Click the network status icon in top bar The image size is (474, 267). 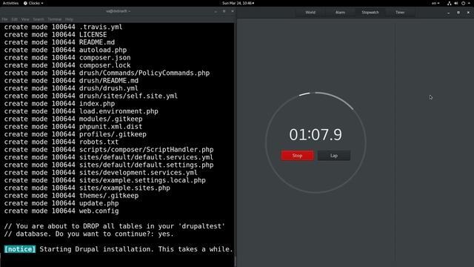(450, 3)
